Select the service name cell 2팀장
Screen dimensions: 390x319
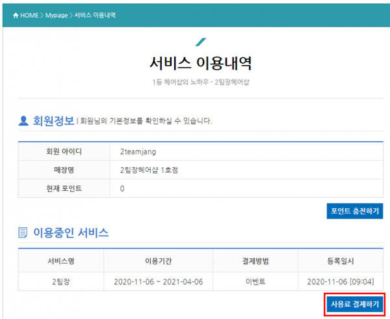click(x=61, y=282)
